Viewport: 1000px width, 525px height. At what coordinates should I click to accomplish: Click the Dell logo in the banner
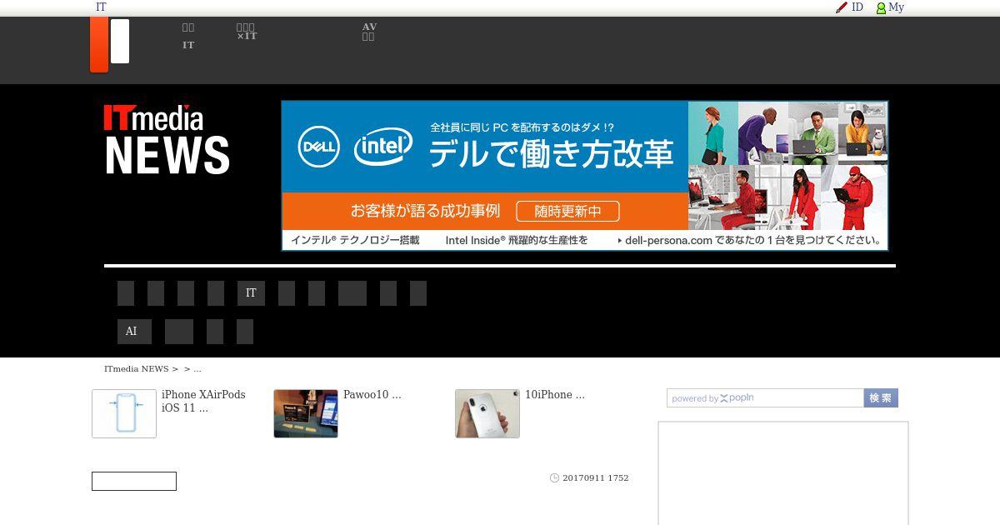[317, 147]
